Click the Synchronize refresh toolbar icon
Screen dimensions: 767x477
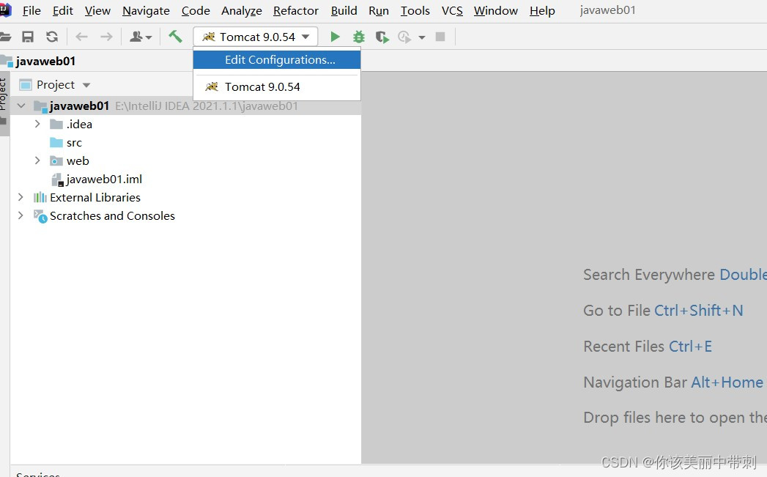pyautogui.click(x=52, y=37)
